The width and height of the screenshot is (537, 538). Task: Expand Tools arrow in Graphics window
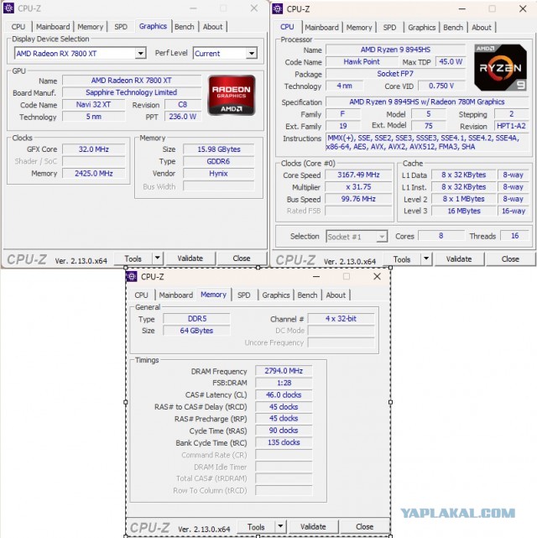(158, 258)
